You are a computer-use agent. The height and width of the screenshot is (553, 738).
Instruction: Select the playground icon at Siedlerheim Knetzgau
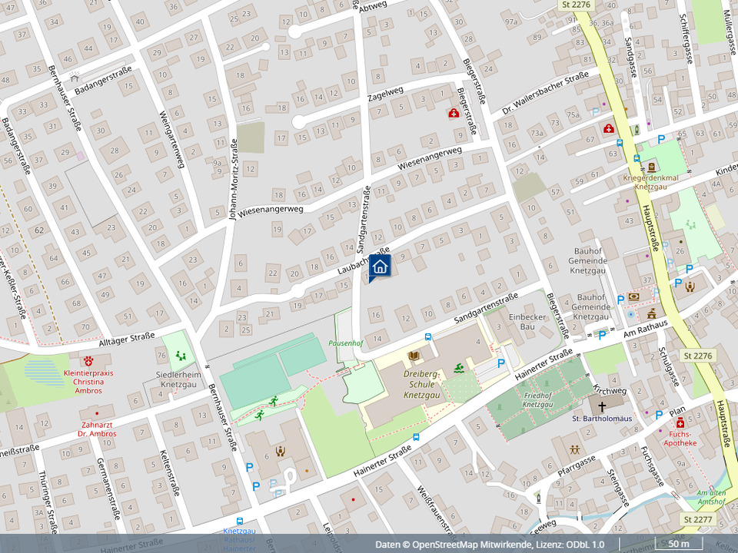pos(181,356)
